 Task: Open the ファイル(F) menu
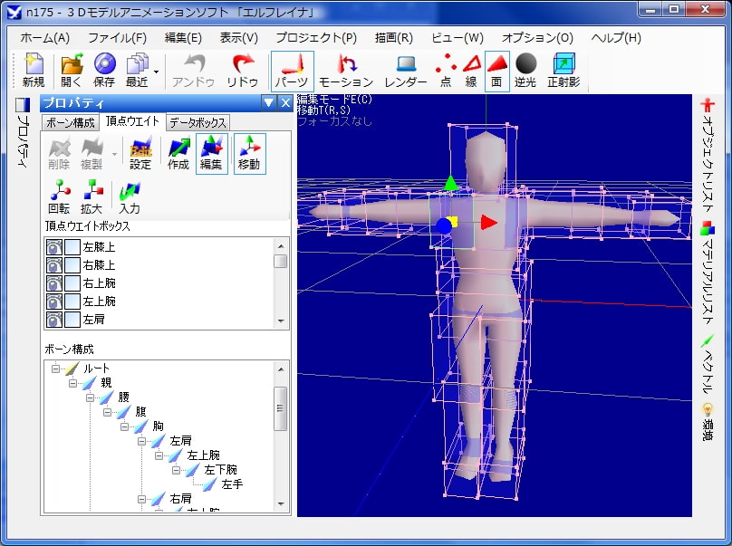point(117,38)
